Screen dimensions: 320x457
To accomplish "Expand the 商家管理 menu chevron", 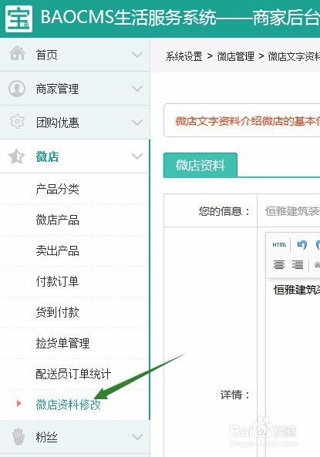I will [x=137, y=89].
